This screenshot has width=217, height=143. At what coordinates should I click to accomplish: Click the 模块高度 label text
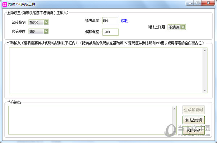tap(92, 21)
